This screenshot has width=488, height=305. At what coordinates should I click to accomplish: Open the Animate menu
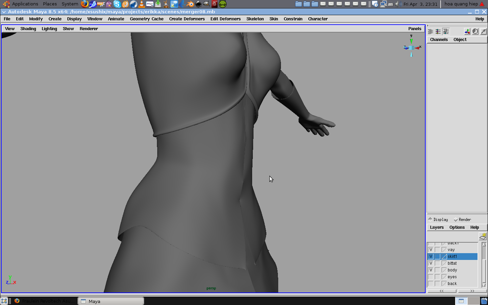[x=116, y=19]
